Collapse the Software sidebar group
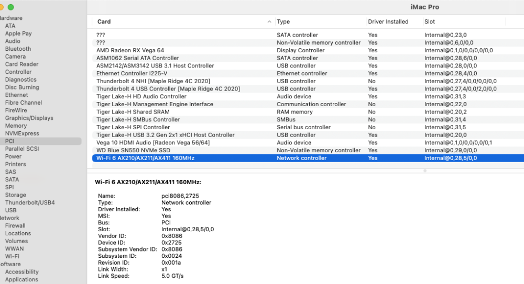524x284 pixels. click(x=10, y=264)
